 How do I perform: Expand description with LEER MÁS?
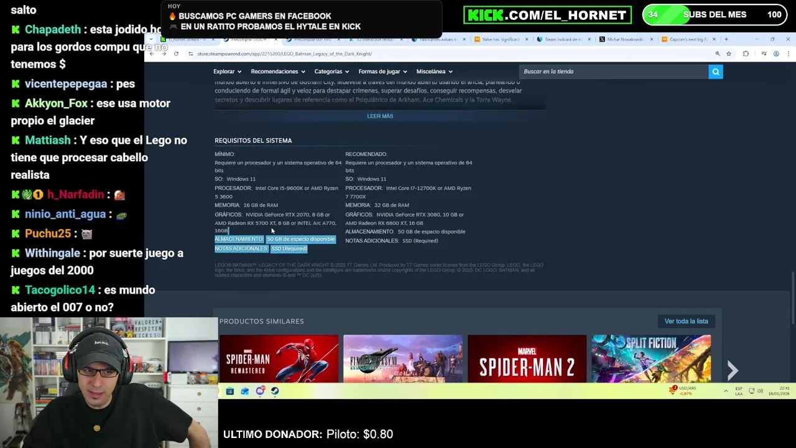(x=380, y=116)
